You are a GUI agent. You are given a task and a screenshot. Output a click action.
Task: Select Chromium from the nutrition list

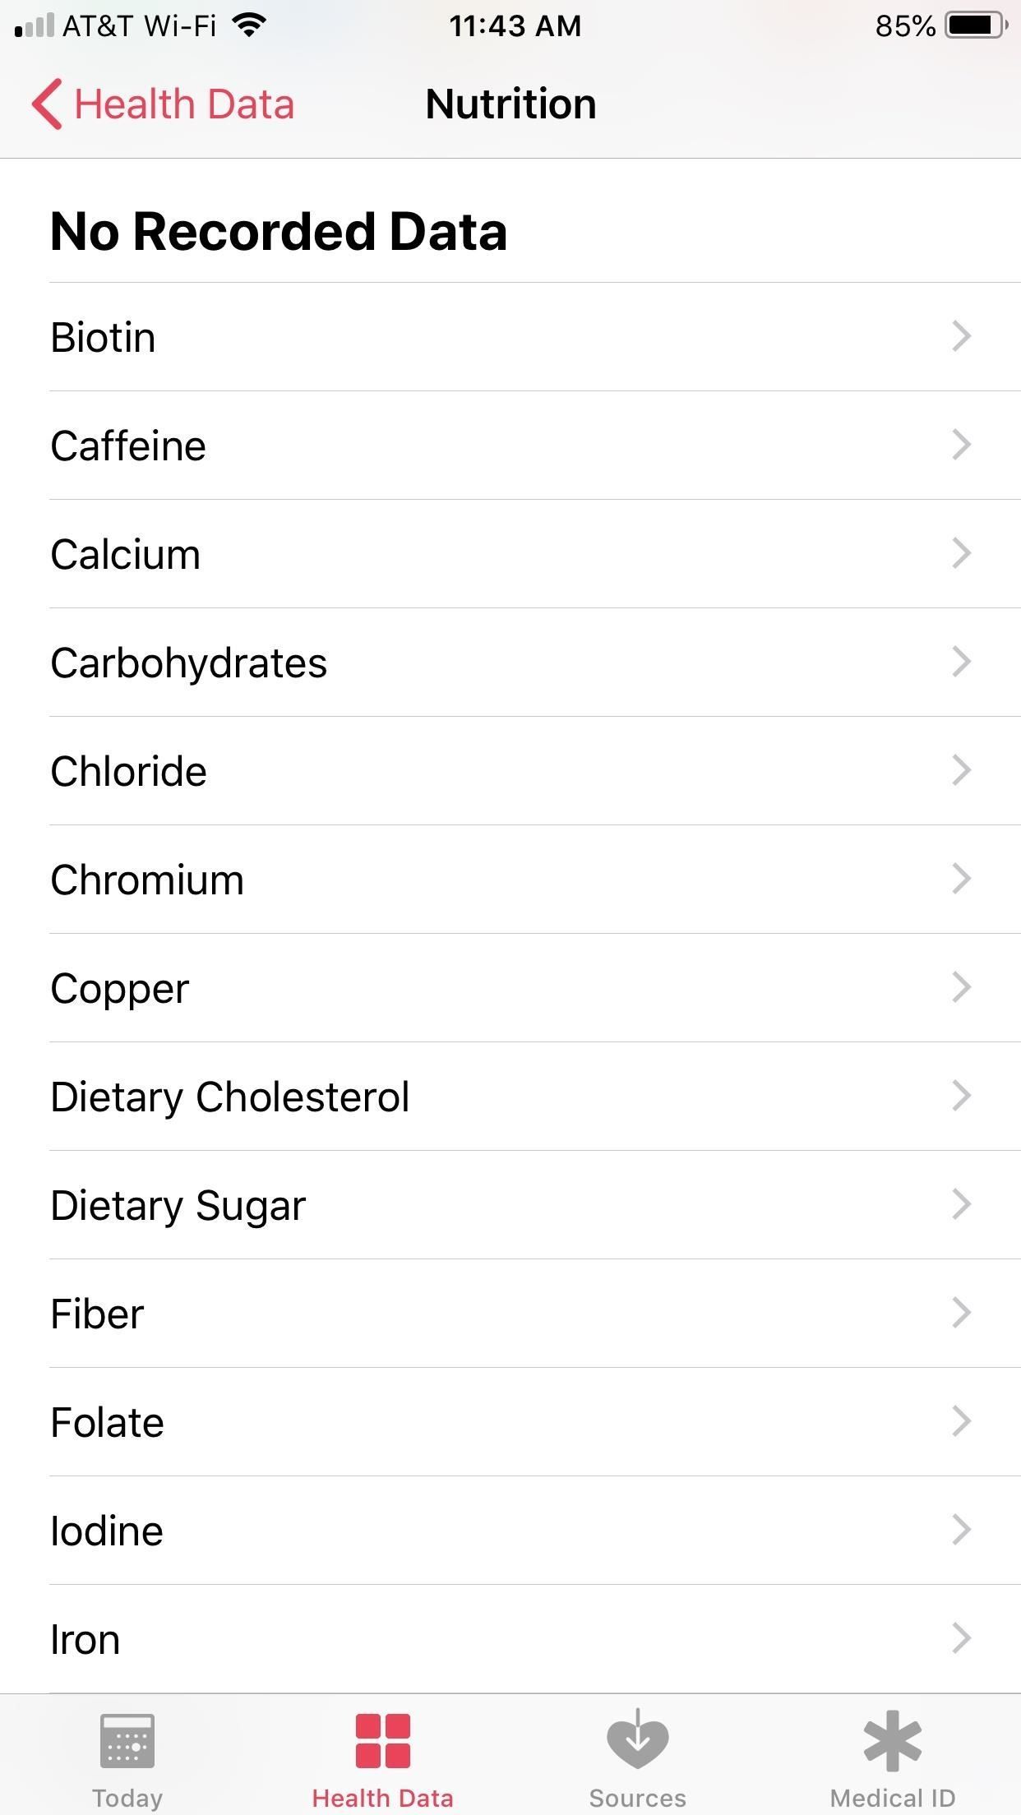coord(147,880)
